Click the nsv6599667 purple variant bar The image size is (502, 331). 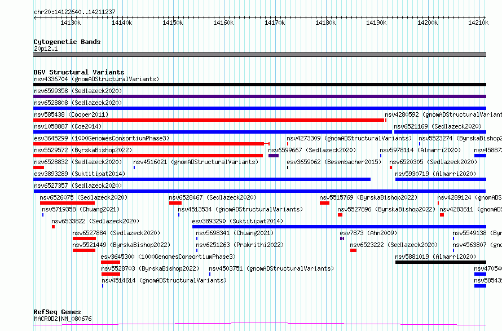point(274,156)
